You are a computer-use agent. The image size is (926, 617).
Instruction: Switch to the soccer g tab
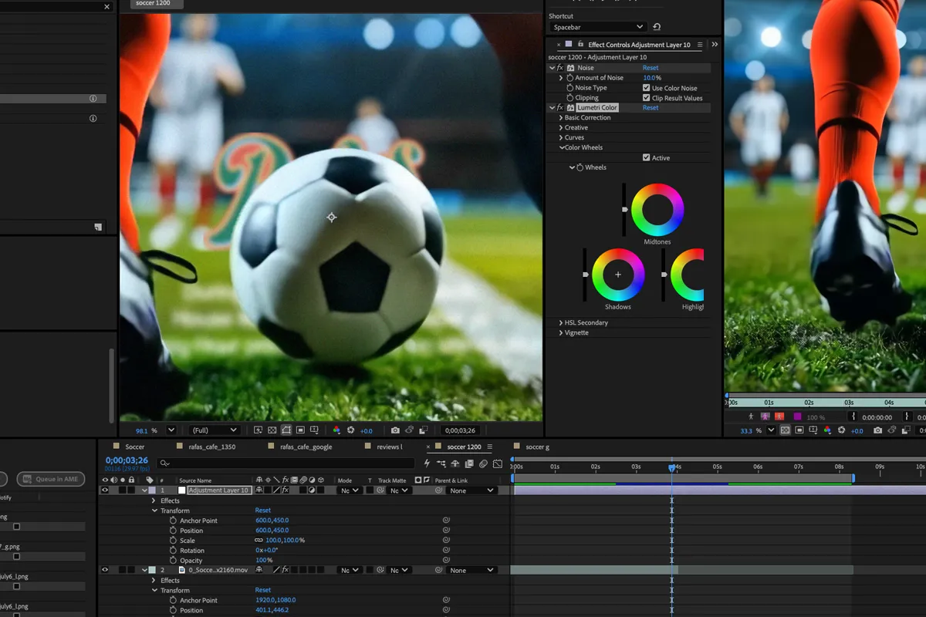pyautogui.click(x=537, y=447)
